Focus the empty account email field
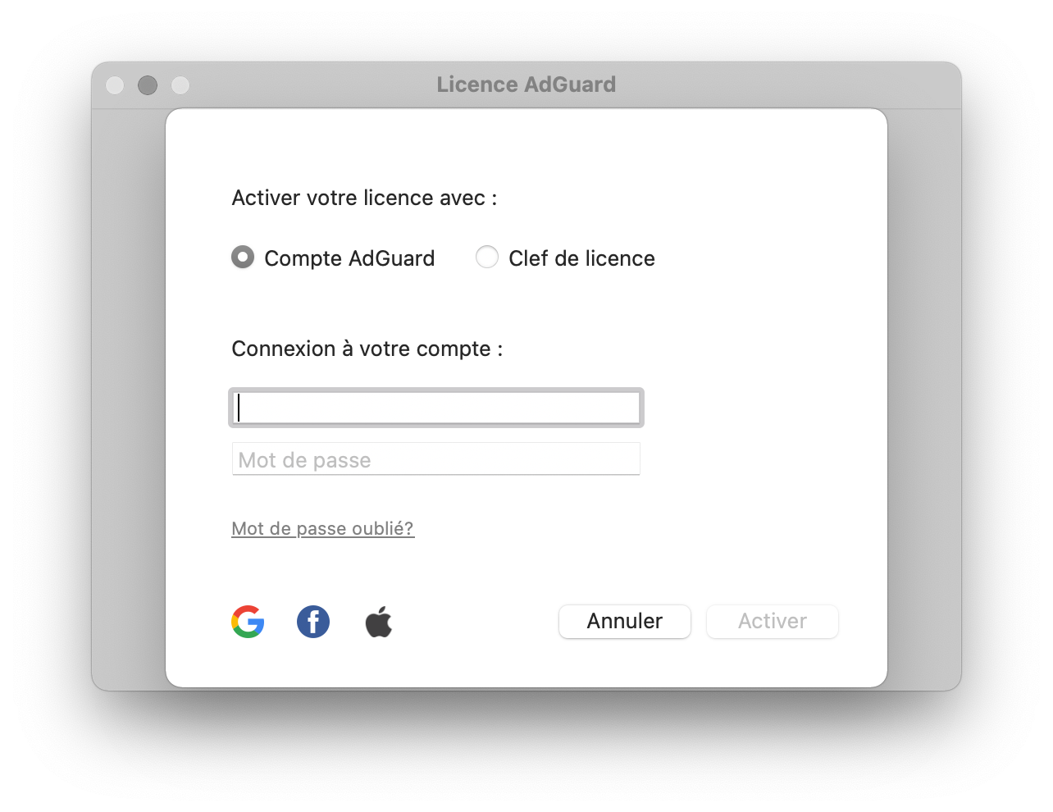This screenshot has height=812, width=1053. click(436, 408)
